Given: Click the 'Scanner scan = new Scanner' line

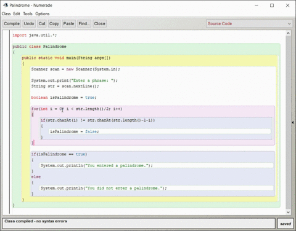Looking at the screenshot, I should [75, 69].
